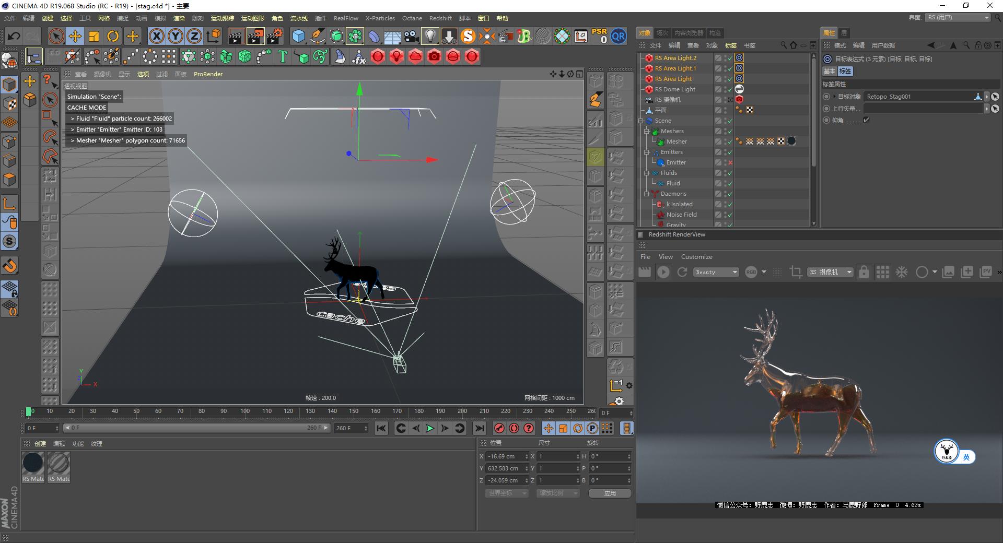Open the RS 摄像机 camera dropdown in RenderView
Image resolution: width=1003 pixels, height=543 pixels.
pyautogui.click(x=830, y=272)
